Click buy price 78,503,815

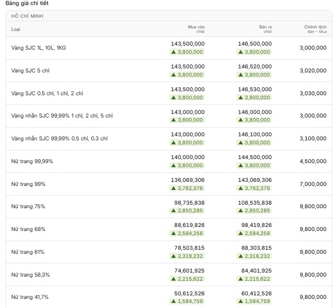point(189,248)
